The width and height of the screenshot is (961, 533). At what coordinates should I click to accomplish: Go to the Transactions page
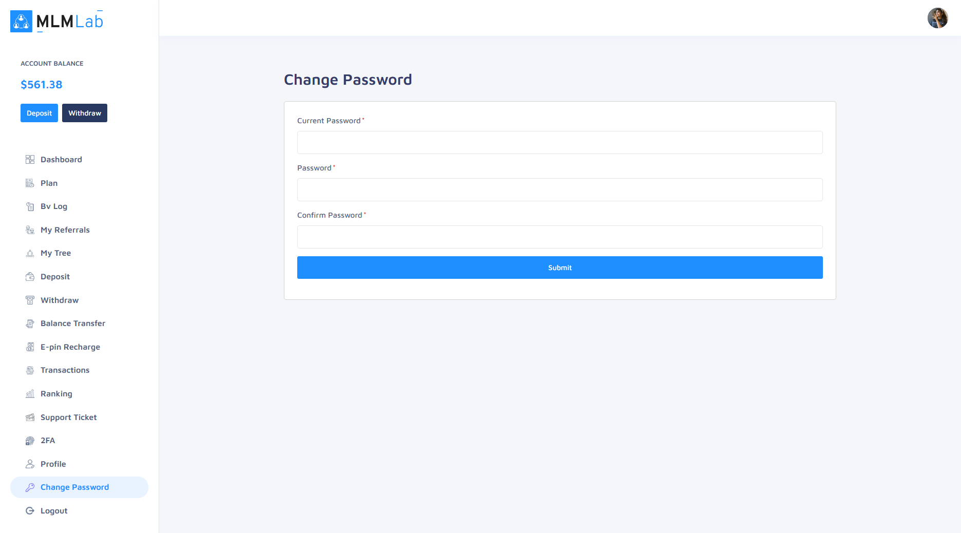[65, 370]
